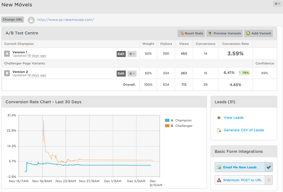Click the Conversions column header
Image resolution: width=283 pixels, height=192 pixels.
coord(205,44)
